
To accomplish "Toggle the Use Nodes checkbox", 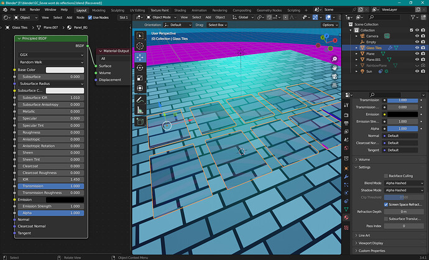I will pyautogui.click(x=90, y=17).
